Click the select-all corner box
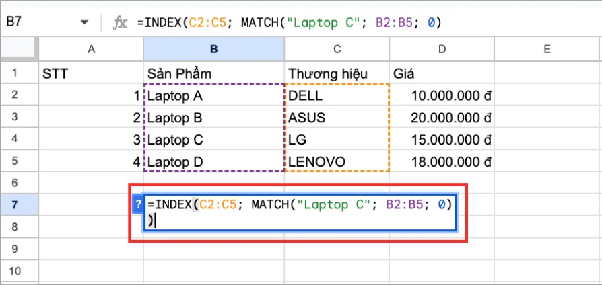This screenshot has height=285, width=602. pyautogui.click(x=20, y=49)
